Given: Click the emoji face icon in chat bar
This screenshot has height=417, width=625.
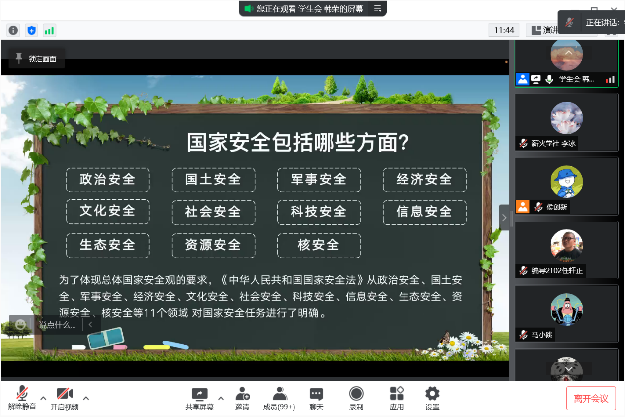Looking at the screenshot, I should click(20, 324).
